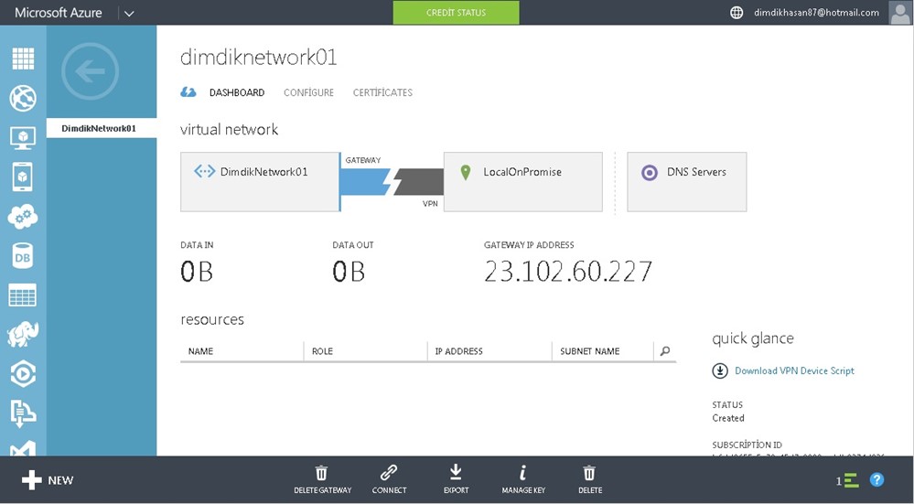Screen dimensions: 914x504
Task: Click the gateway IP address 23.102.60.227
Action: [568, 272]
